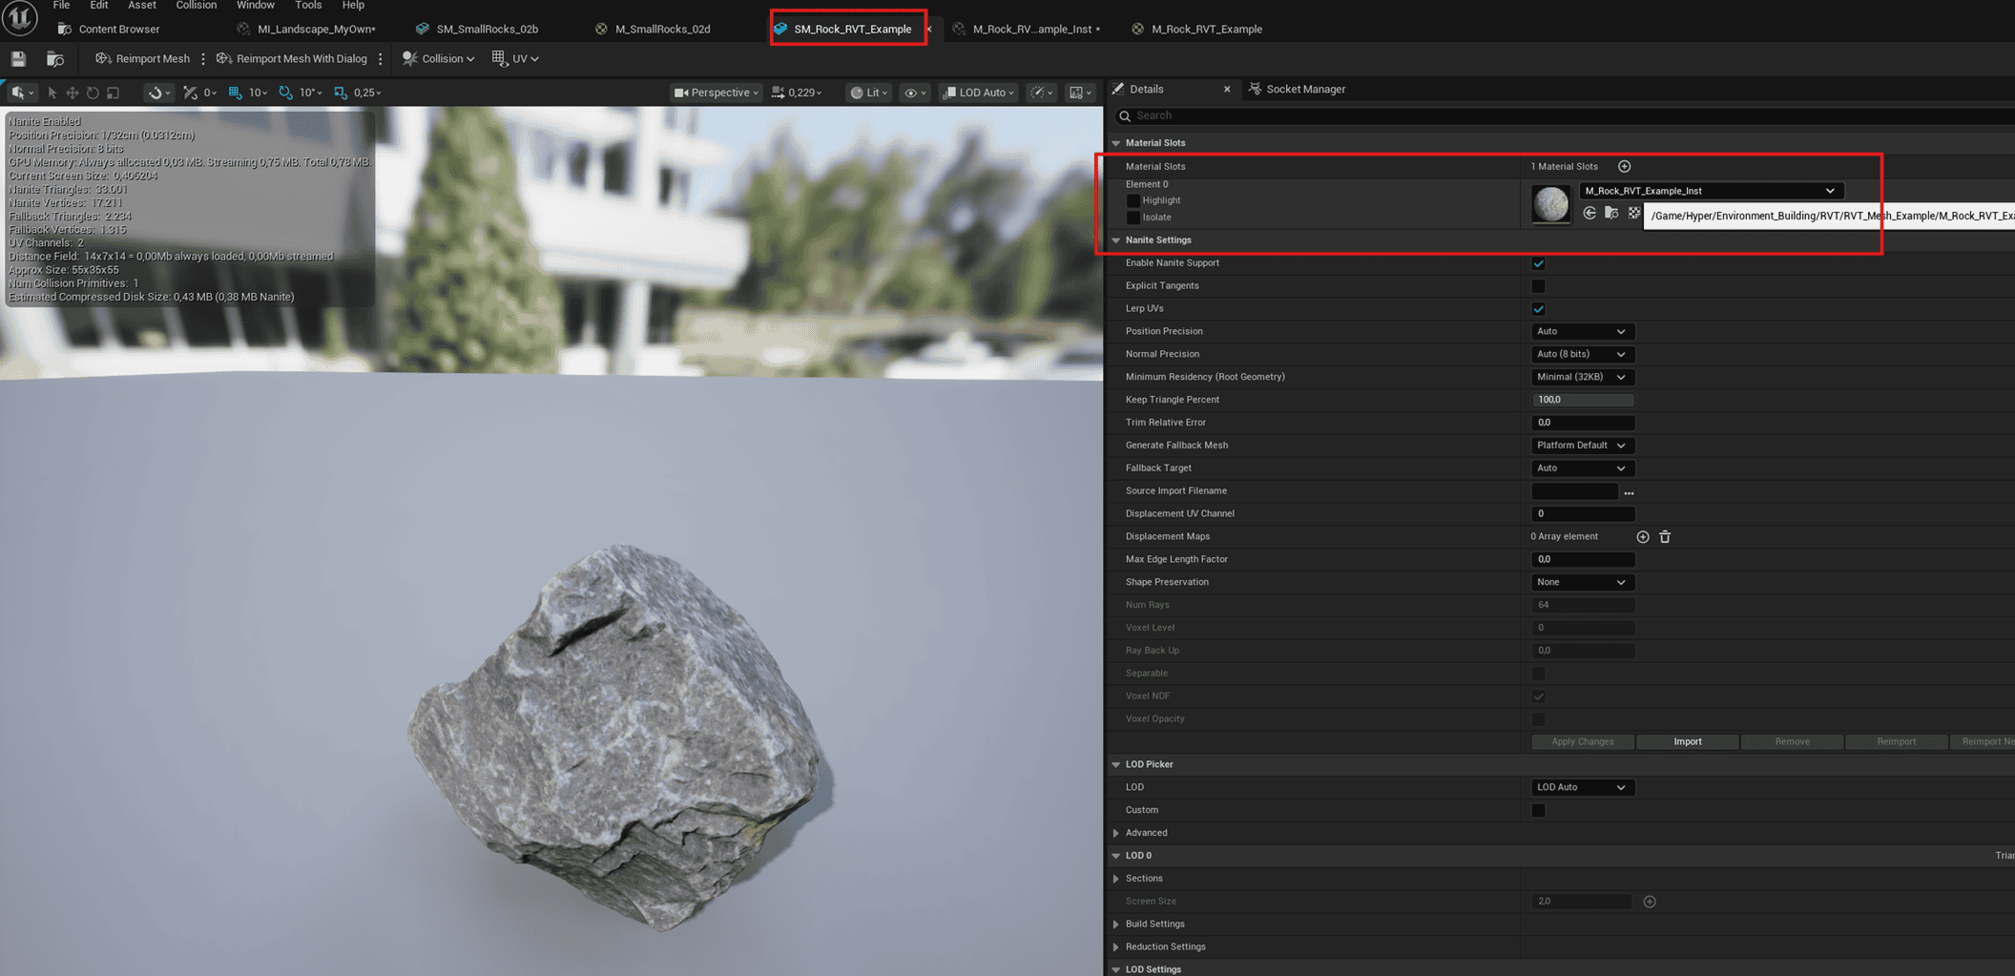
Task: Switch to M_SmallRocks_02d tab
Action: click(654, 29)
